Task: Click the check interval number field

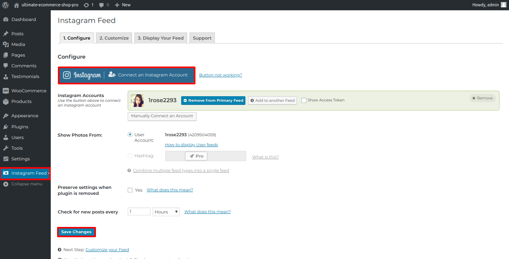Action: [139, 212]
